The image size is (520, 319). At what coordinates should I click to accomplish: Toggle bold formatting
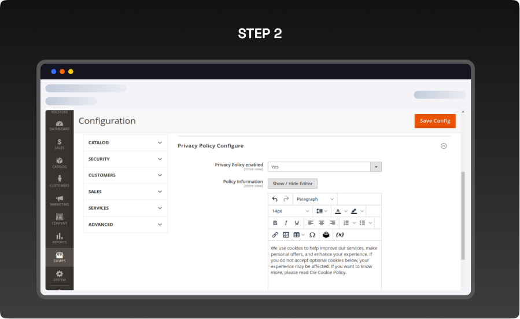pos(275,223)
